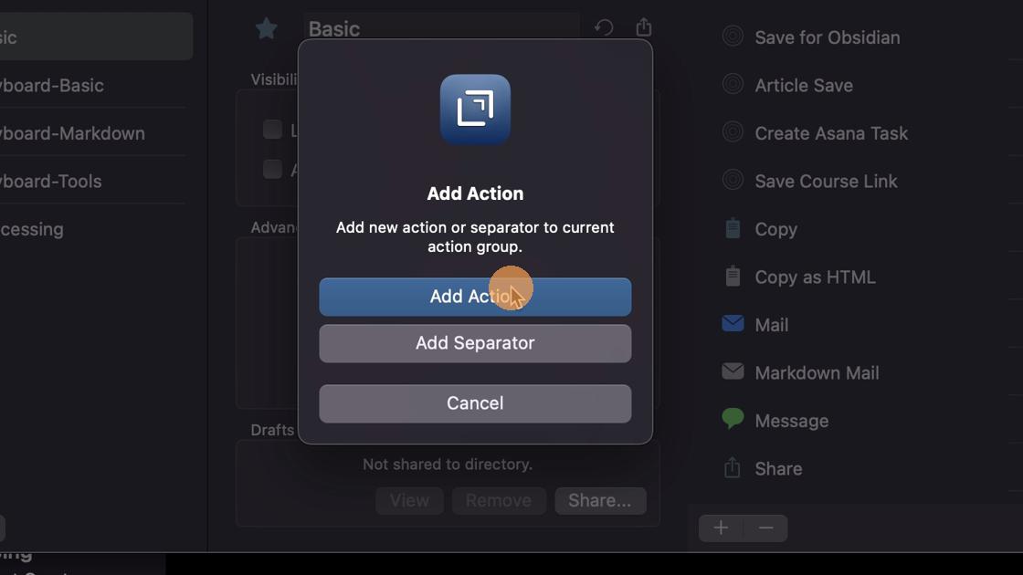Click the Save for Obsidian action icon
This screenshot has width=1023, height=575.
pyautogui.click(x=733, y=37)
